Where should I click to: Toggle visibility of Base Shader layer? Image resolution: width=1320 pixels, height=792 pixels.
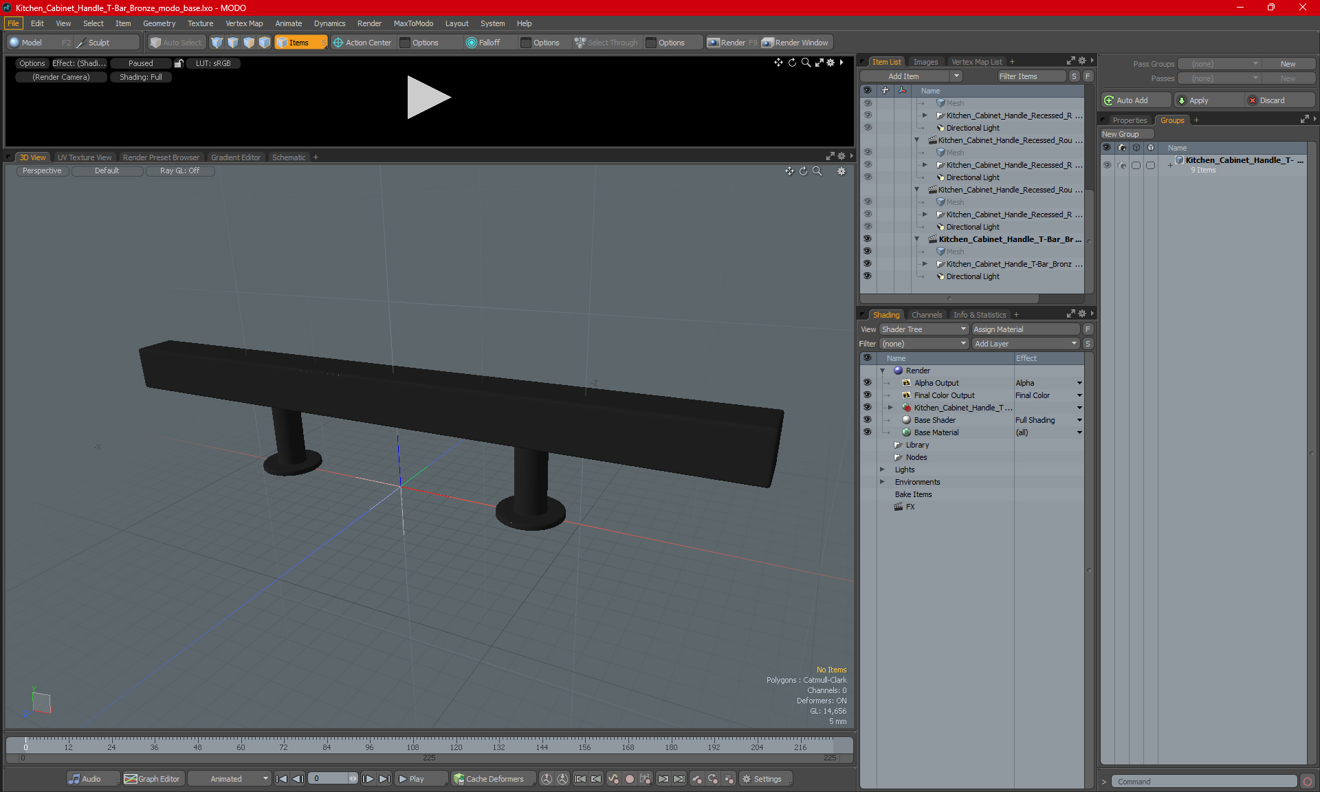coord(867,420)
